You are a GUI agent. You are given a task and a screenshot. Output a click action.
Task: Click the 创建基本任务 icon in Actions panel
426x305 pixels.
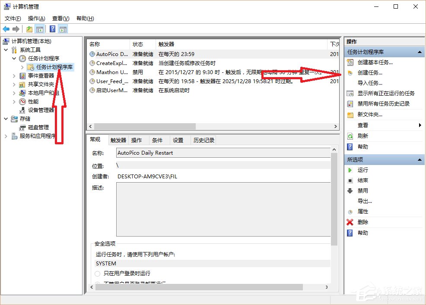(x=349, y=62)
